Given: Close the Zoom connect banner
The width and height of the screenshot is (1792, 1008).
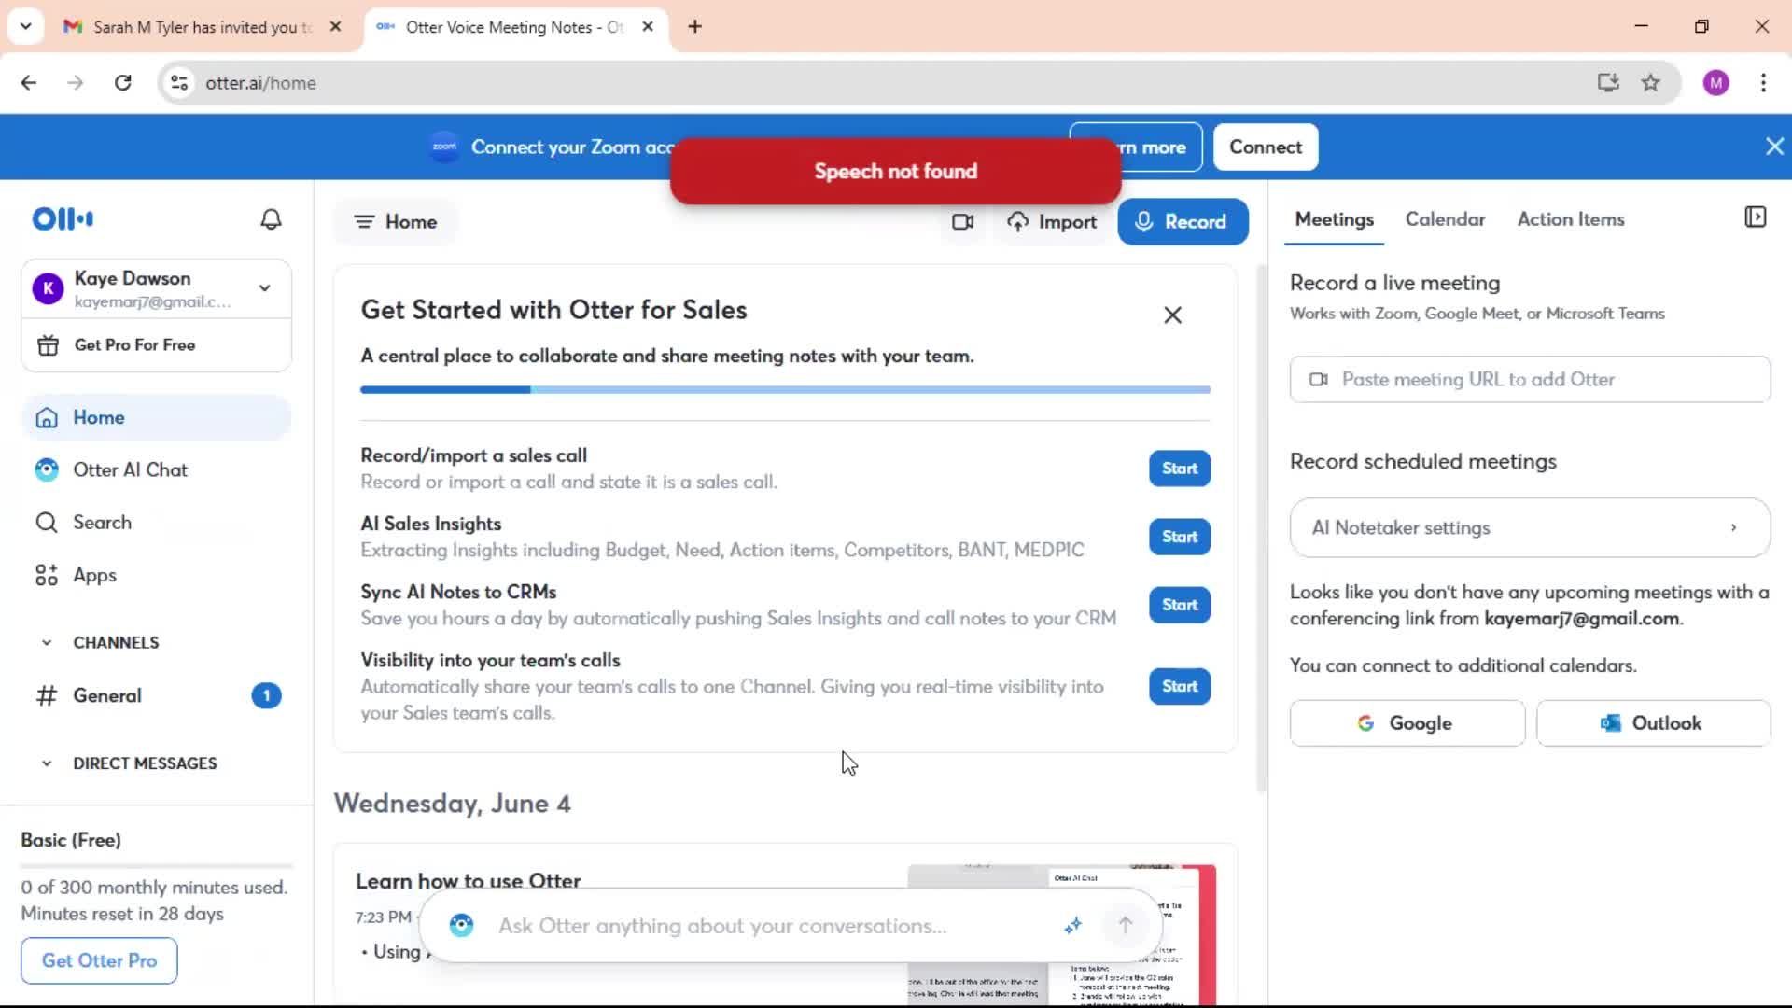Looking at the screenshot, I should [x=1774, y=147].
